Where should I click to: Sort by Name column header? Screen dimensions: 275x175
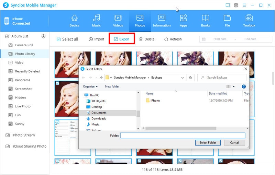[149, 94]
